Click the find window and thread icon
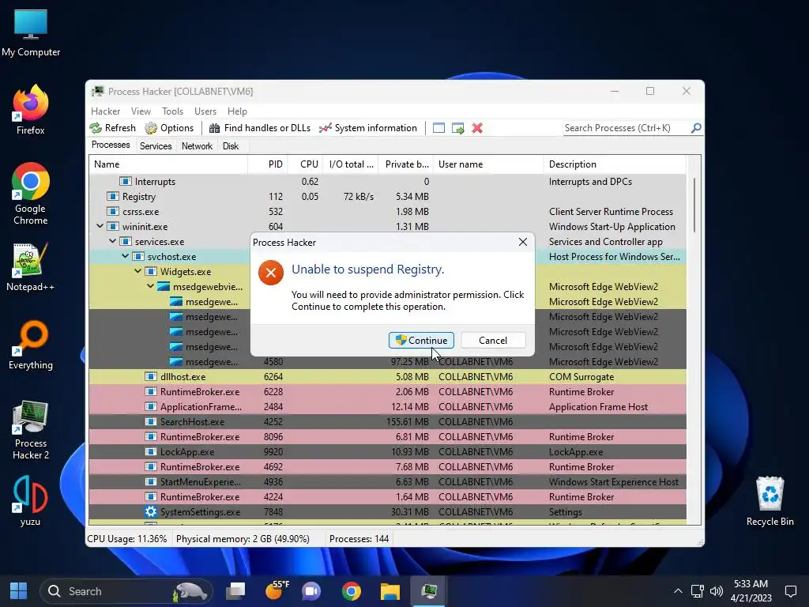 pos(457,128)
